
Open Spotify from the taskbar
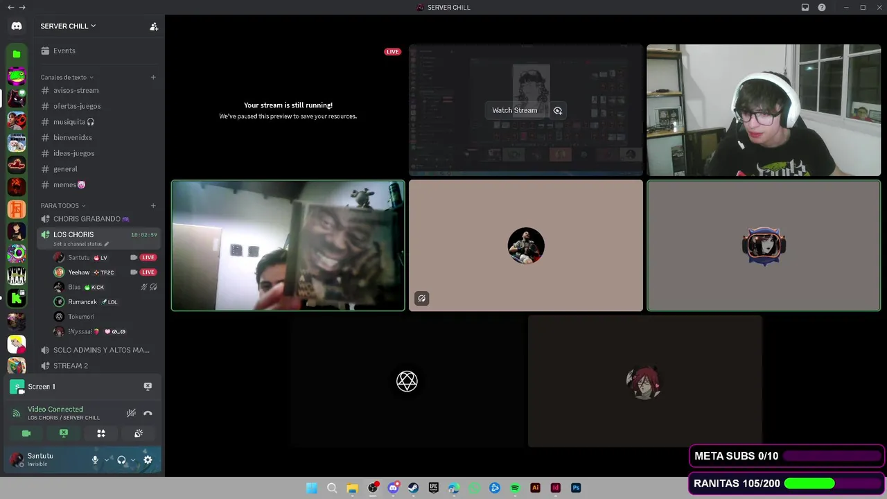pos(515,488)
